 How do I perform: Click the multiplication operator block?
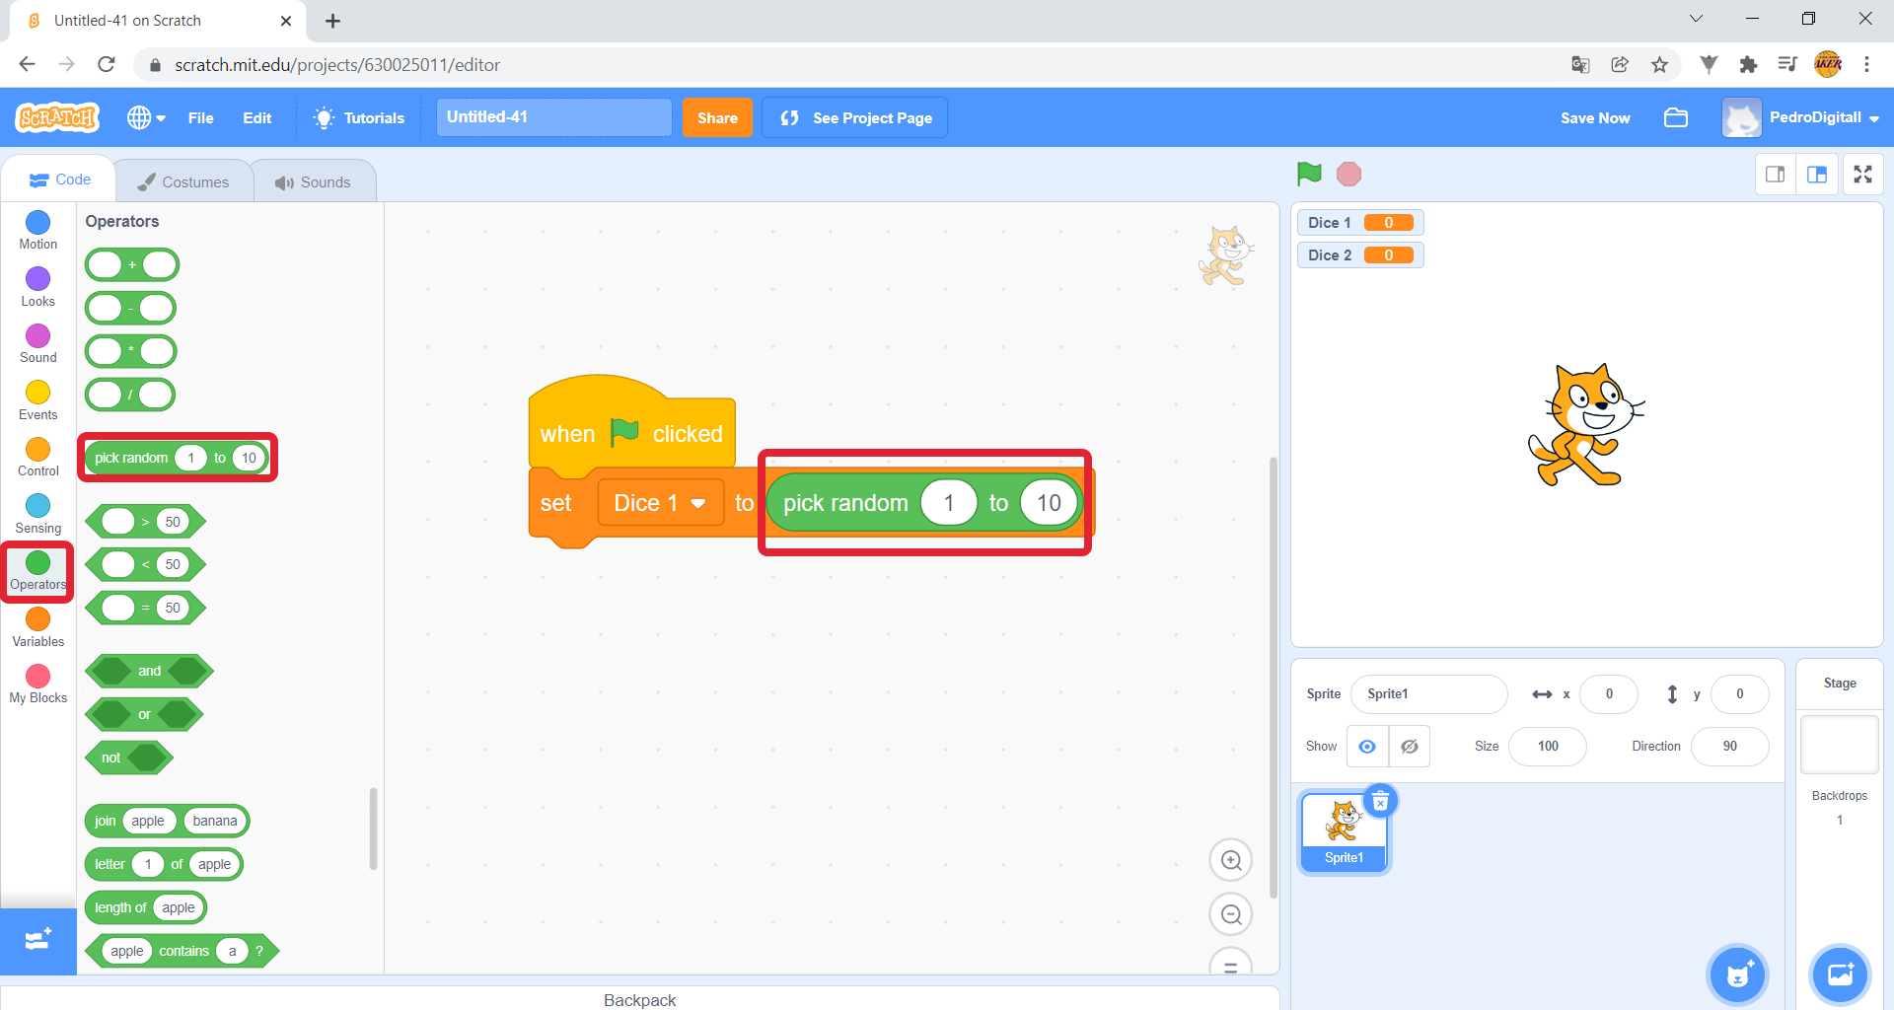click(130, 351)
